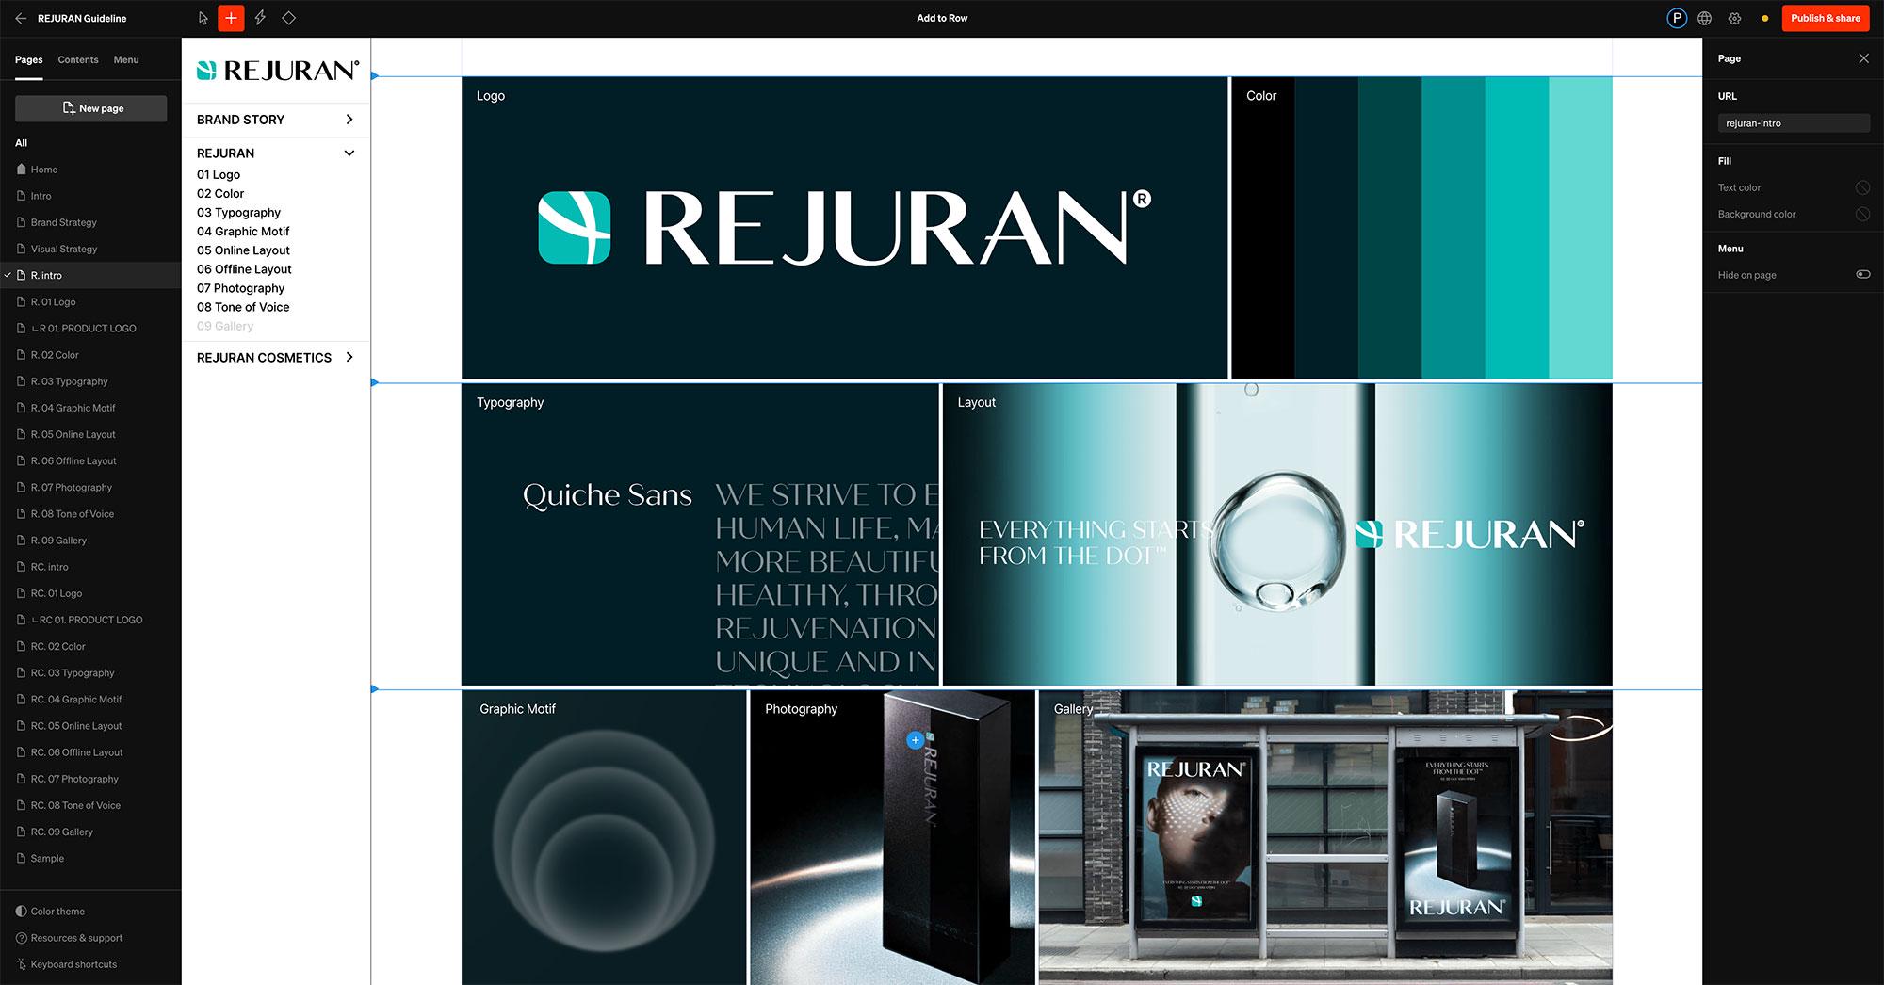Click the REJURAN logo in the site menu
The height and width of the screenshot is (985, 1884).
tap(277, 71)
